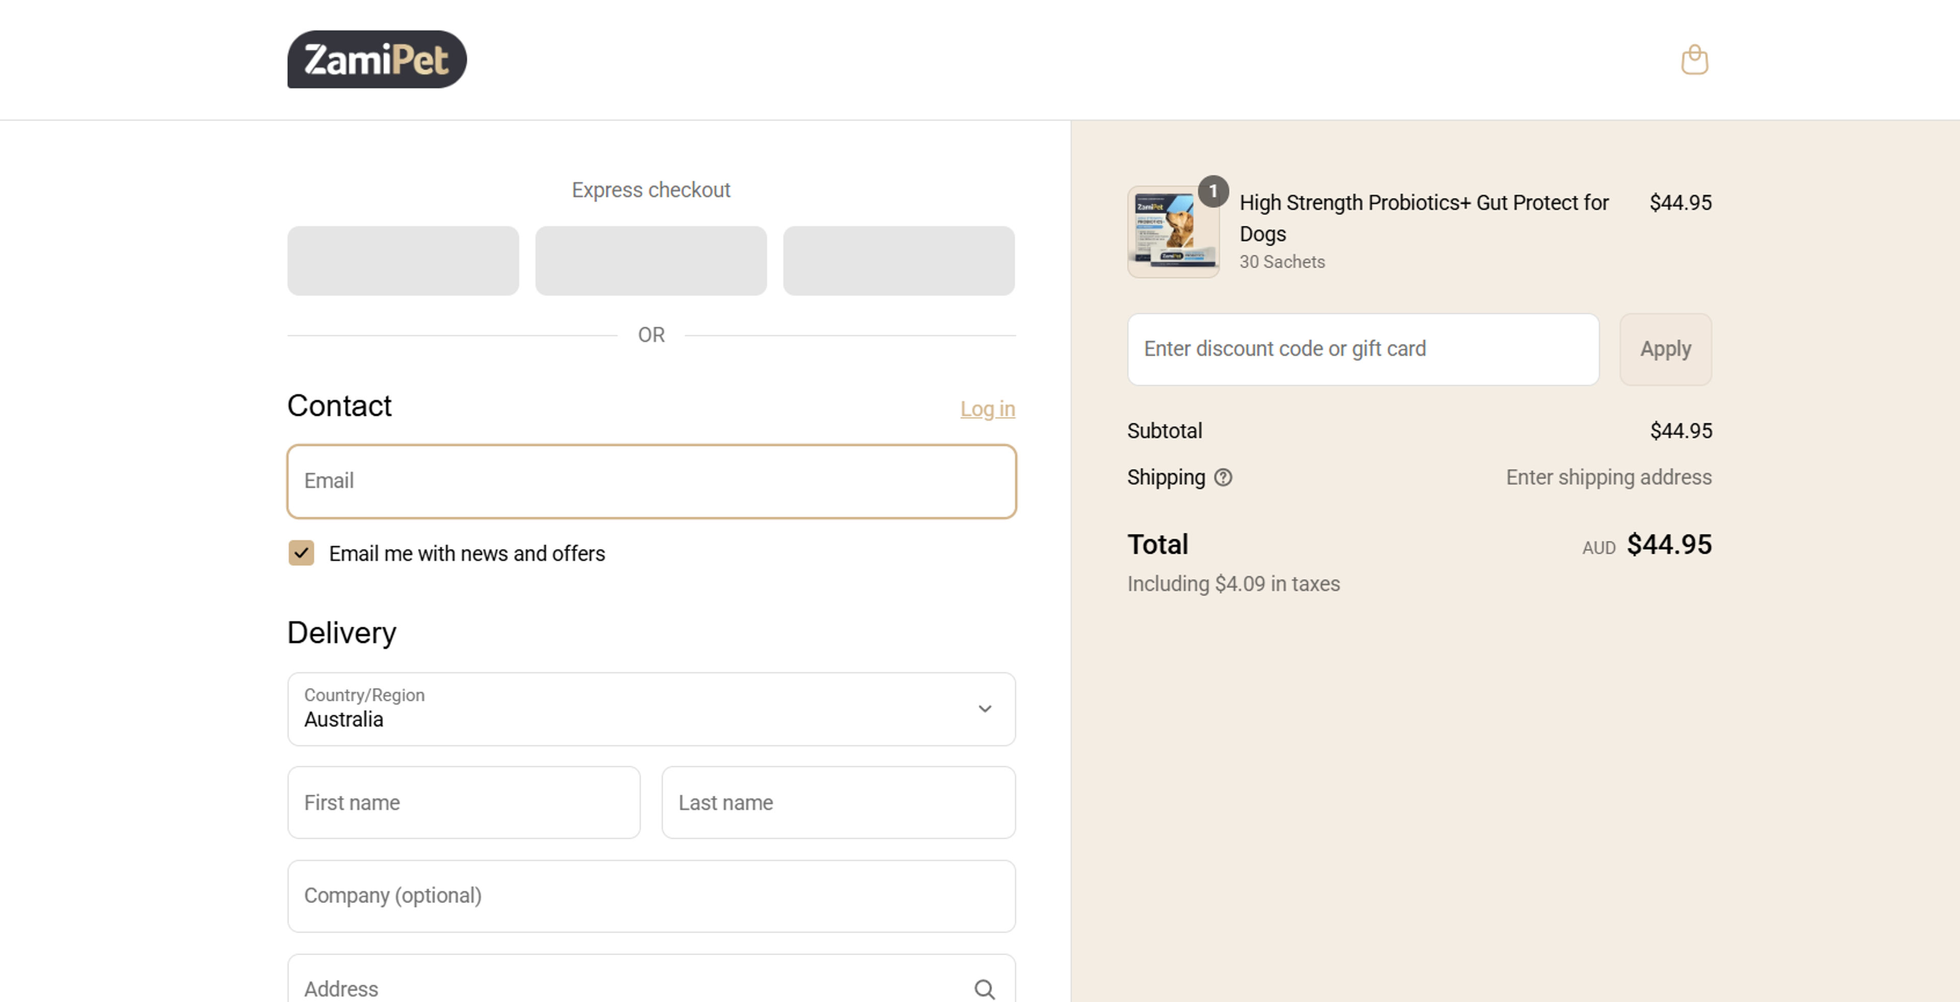Viewport: 1960px width, 1002px height.
Task: Click the Delivery heading
Action: [341, 633]
